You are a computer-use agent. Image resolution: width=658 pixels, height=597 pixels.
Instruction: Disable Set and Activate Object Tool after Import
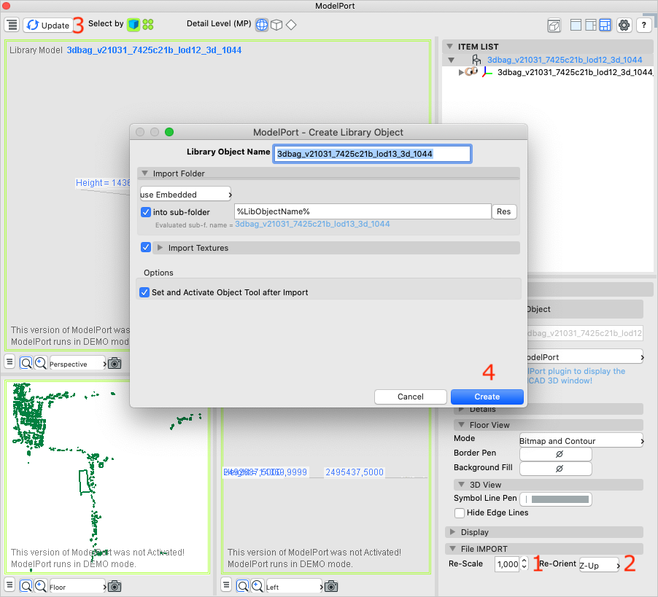click(144, 292)
